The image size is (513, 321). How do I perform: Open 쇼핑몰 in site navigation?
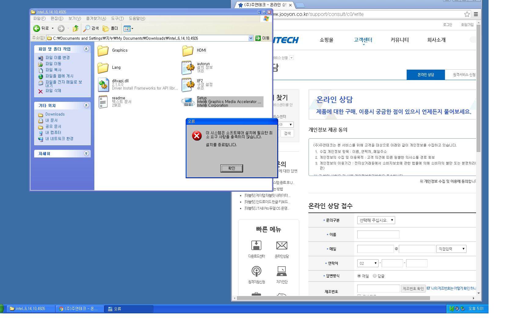point(326,40)
